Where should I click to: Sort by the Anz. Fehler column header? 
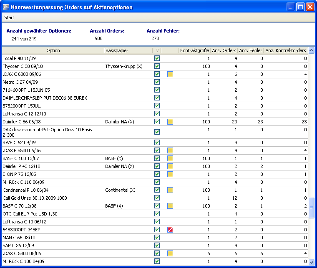(250, 50)
